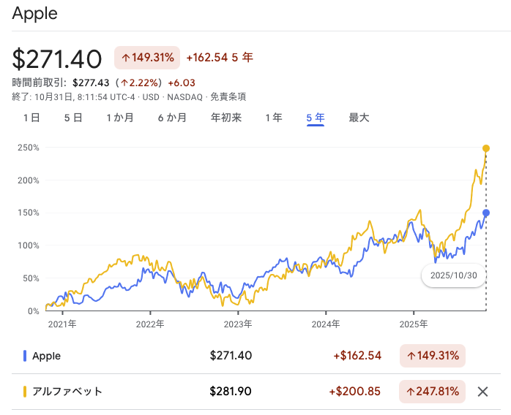Show the 1か月 chart range

(120, 118)
